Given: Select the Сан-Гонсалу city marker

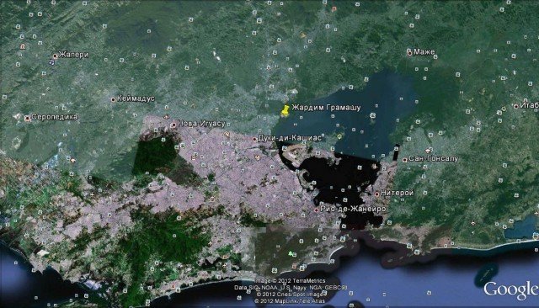Looking at the screenshot, I should pyautogui.click(x=405, y=160).
